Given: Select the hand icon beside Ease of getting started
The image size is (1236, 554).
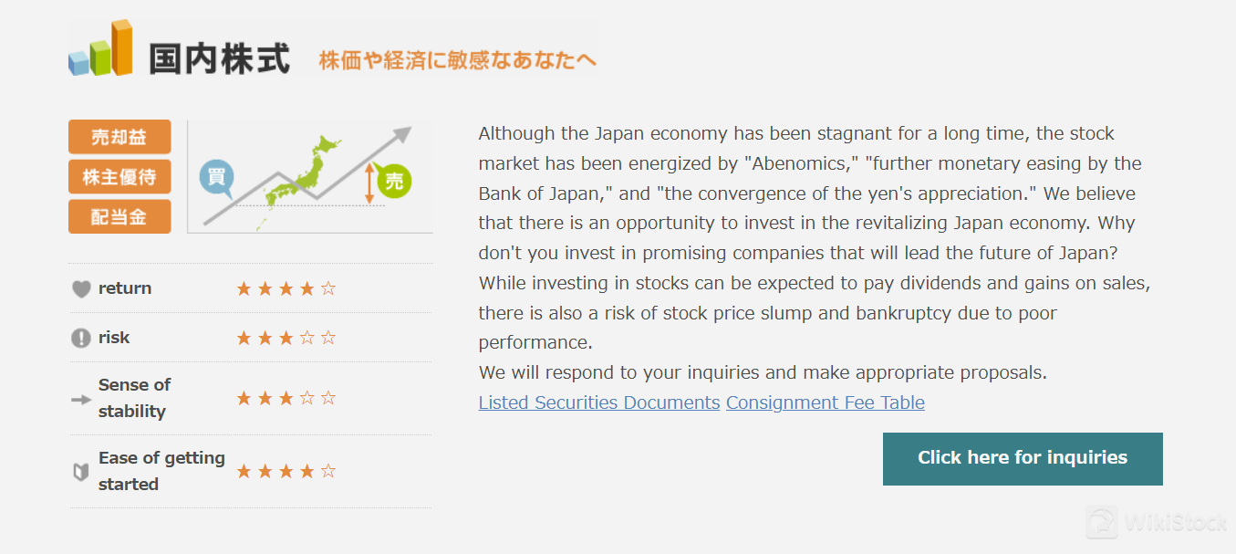Looking at the screenshot, I should [x=80, y=470].
